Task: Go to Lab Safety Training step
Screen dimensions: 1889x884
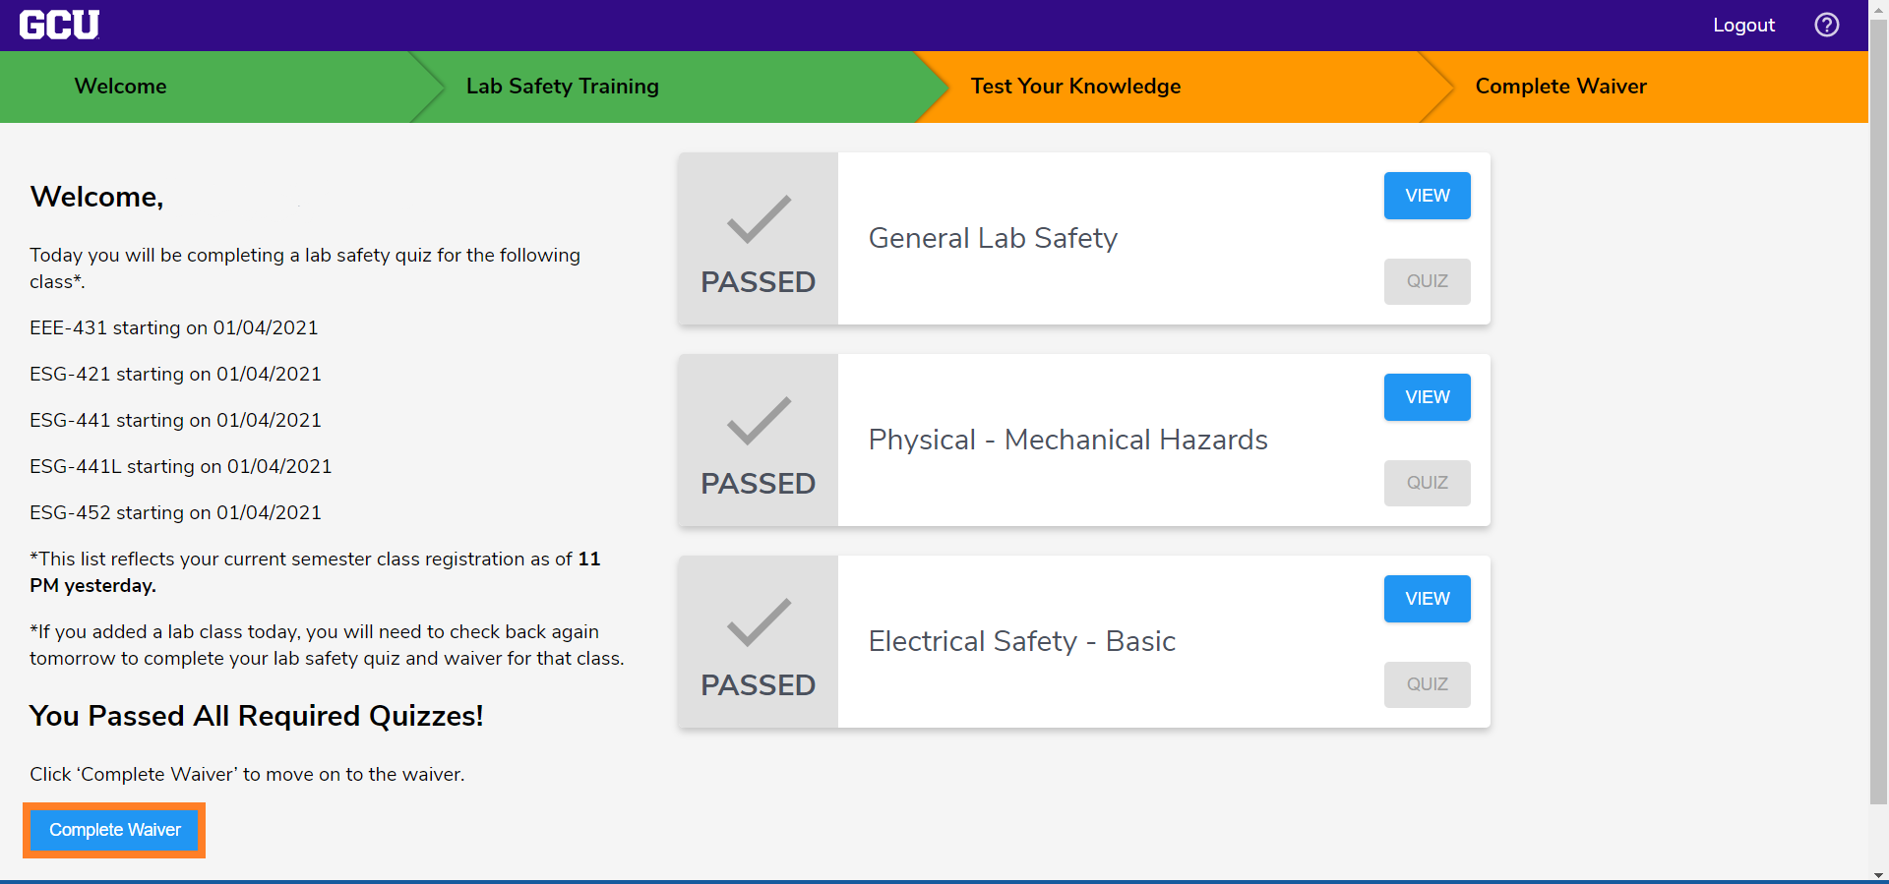Action: coord(563,87)
